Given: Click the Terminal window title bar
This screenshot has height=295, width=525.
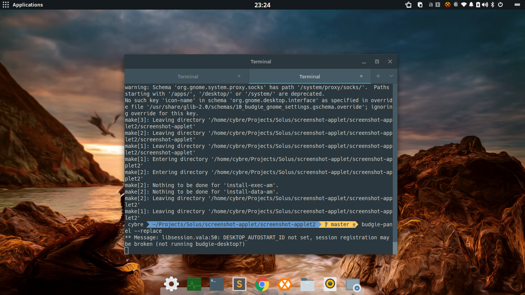Looking at the screenshot, I should [261, 61].
